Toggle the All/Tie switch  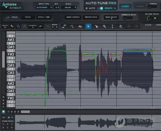[x=9, y=117]
